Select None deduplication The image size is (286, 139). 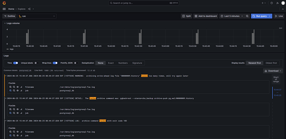(100, 63)
